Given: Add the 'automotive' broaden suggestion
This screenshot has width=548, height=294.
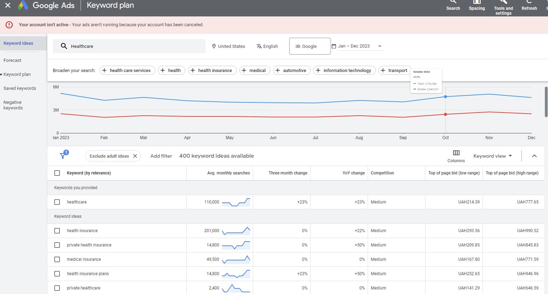Looking at the screenshot, I should 292,70.
